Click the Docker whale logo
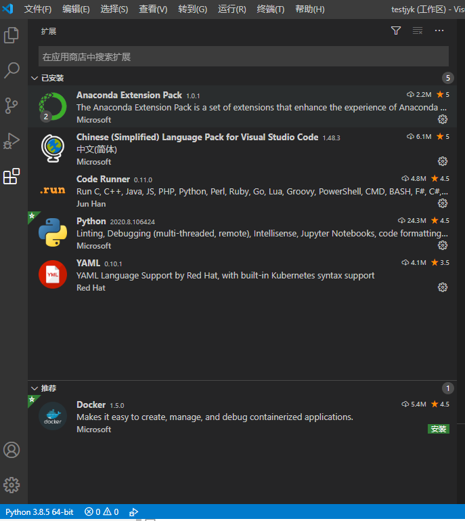465x521 pixels. point(53,416)
